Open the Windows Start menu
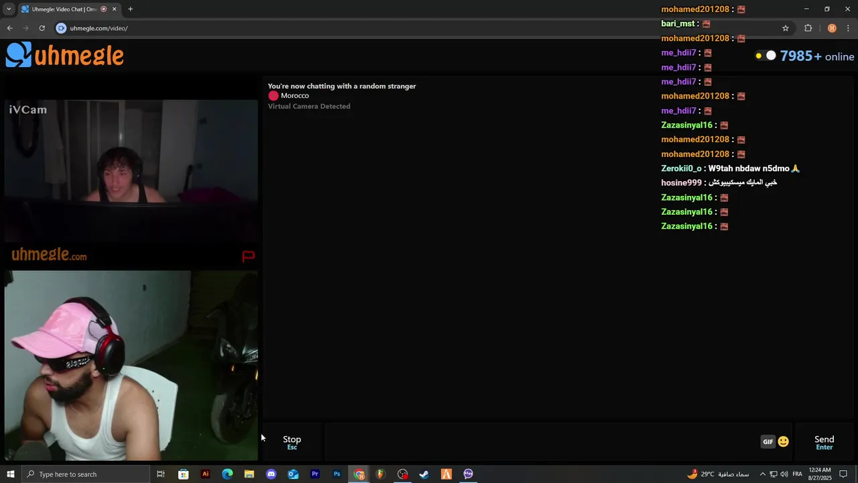The height and width of the screenshot is (483, 858). tap(10, 474)
